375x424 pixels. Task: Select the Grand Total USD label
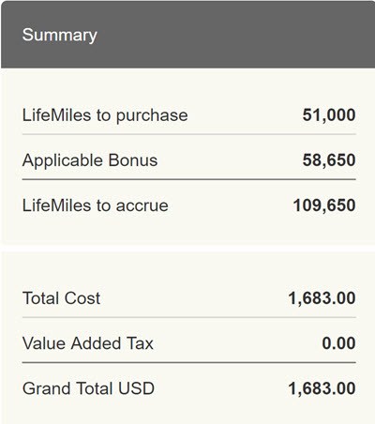click(88, 388)
